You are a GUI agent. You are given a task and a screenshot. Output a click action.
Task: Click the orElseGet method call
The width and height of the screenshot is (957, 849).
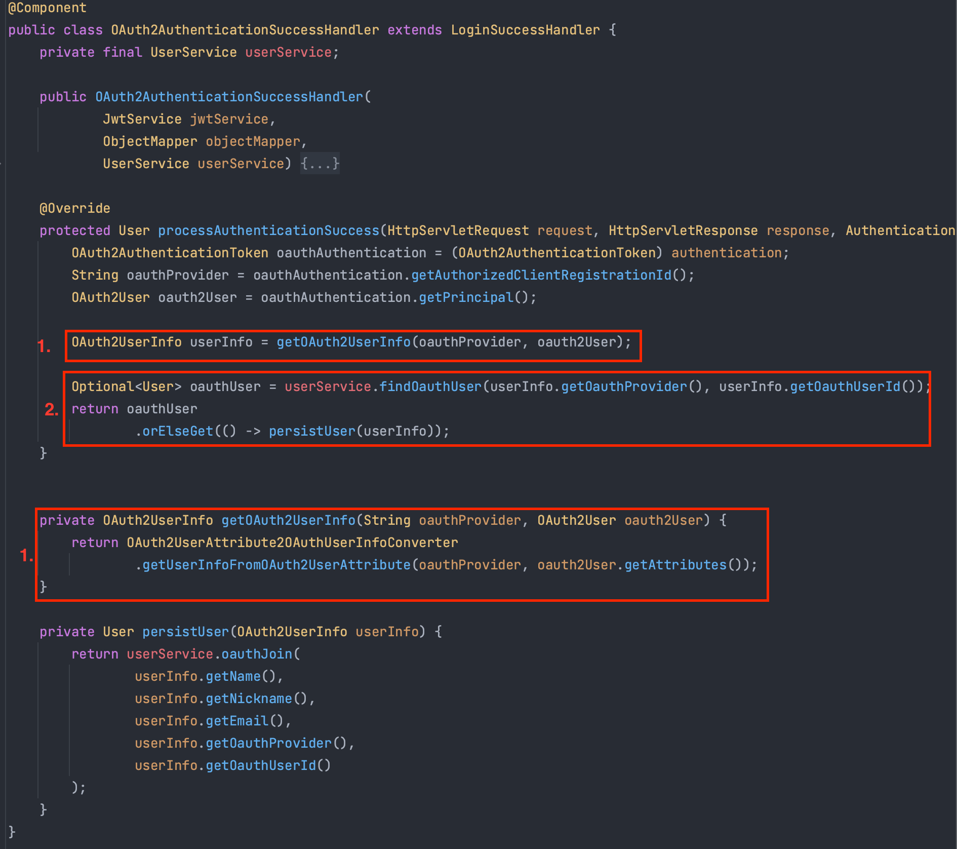pyautogui.click(x=178, y=431)
